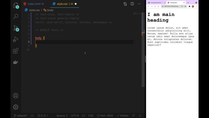209x118 pixels.
Task: Click the Open Changes compare icon
Action: pos(125,4)
